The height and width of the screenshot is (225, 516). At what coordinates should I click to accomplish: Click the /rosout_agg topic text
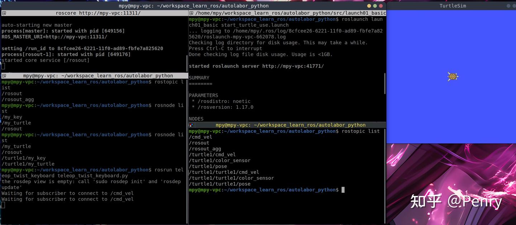tap(205, 148)
